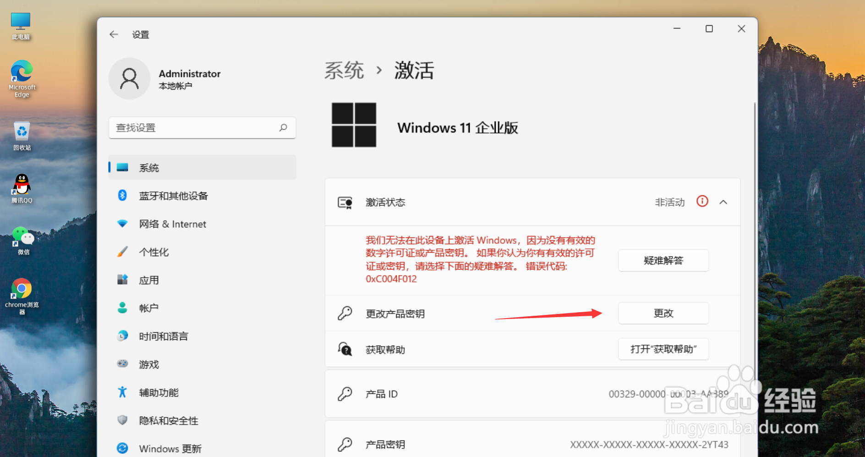The height and width of the screenshot is (457, 865).
Task: Click the key icon beside 产品密钥
Action: point(345,444)
